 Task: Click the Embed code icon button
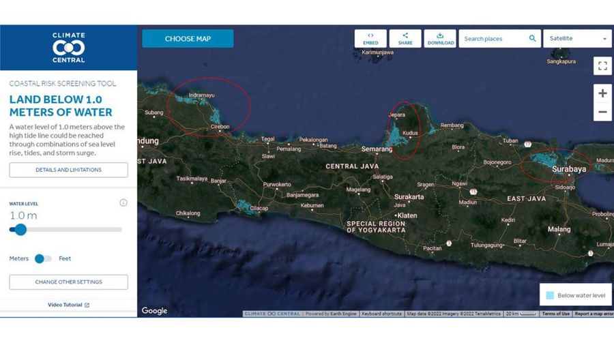pos(370,39)
